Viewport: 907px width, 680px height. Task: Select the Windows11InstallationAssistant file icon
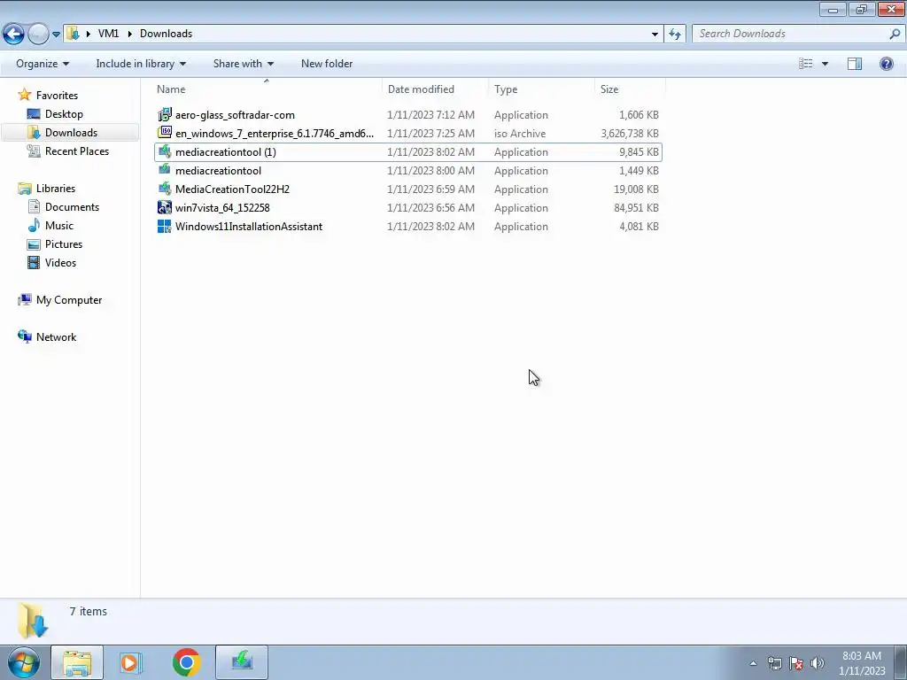(x=165, y=226)
